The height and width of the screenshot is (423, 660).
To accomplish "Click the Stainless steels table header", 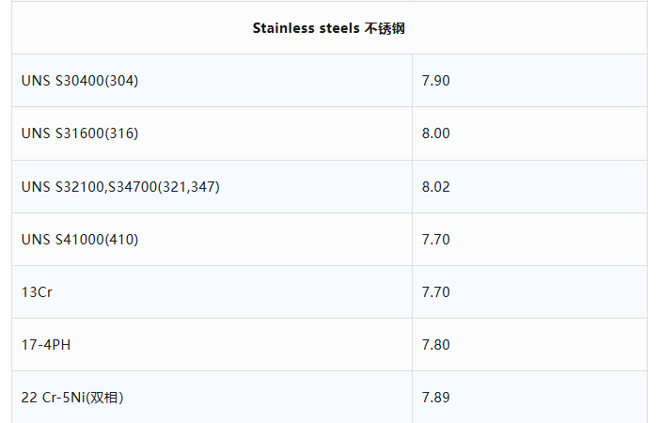I will click(328, 28).
